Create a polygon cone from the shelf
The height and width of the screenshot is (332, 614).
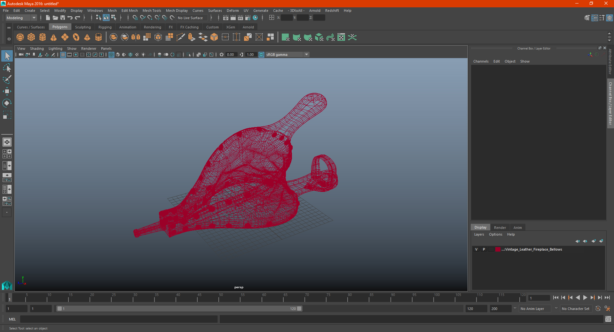(x=54, y=37)
